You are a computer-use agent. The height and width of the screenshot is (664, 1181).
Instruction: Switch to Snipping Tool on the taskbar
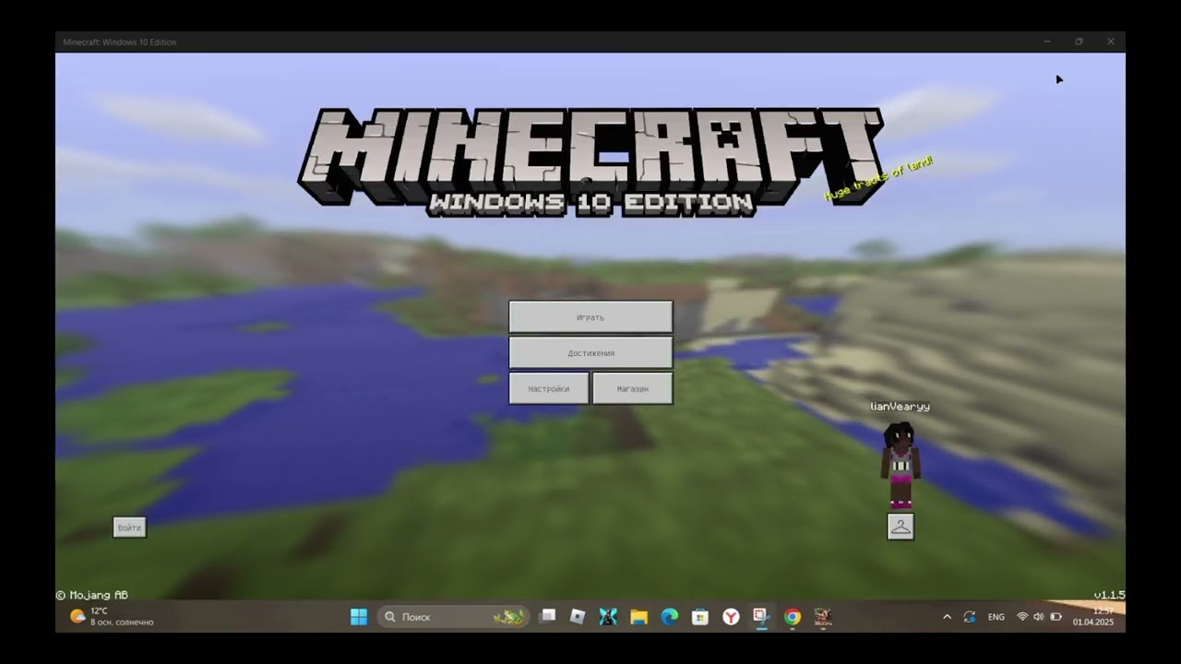(x=761, y=617)
